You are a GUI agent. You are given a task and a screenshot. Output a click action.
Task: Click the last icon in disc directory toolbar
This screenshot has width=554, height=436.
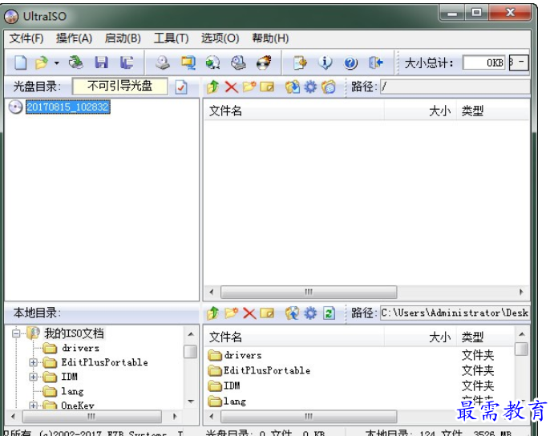329,87
